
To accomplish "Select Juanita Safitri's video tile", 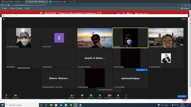I will click(166, 38).
